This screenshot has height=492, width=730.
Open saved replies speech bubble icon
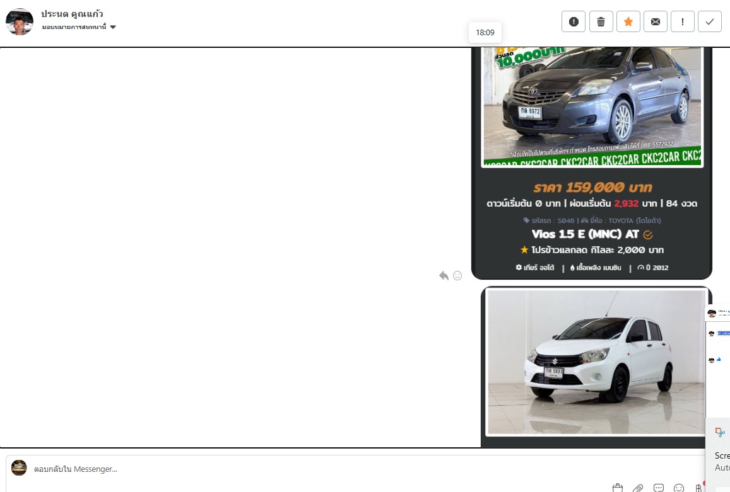[658, 488]
